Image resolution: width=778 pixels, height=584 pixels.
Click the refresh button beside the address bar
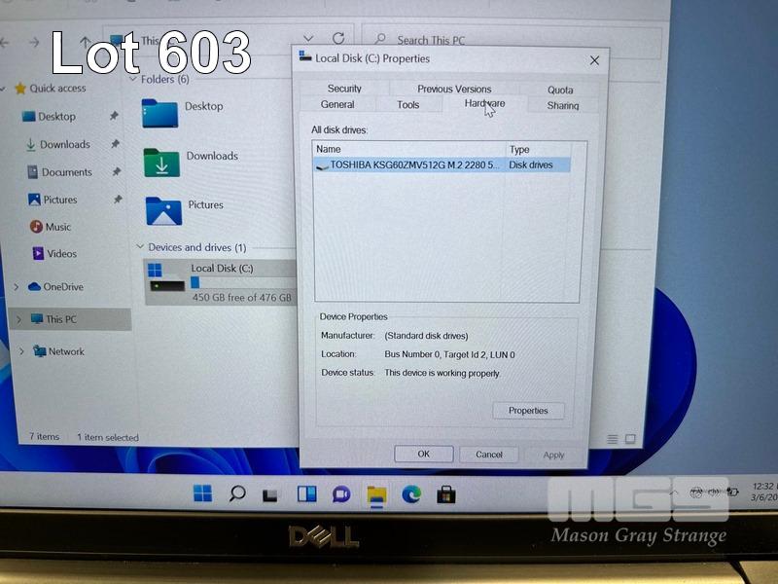338,39
